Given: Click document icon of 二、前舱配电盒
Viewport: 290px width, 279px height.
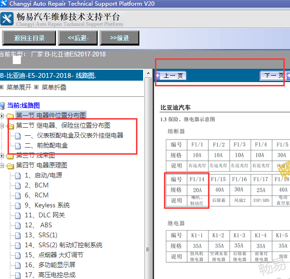Looking at the screenshot, I should (18, 146).
